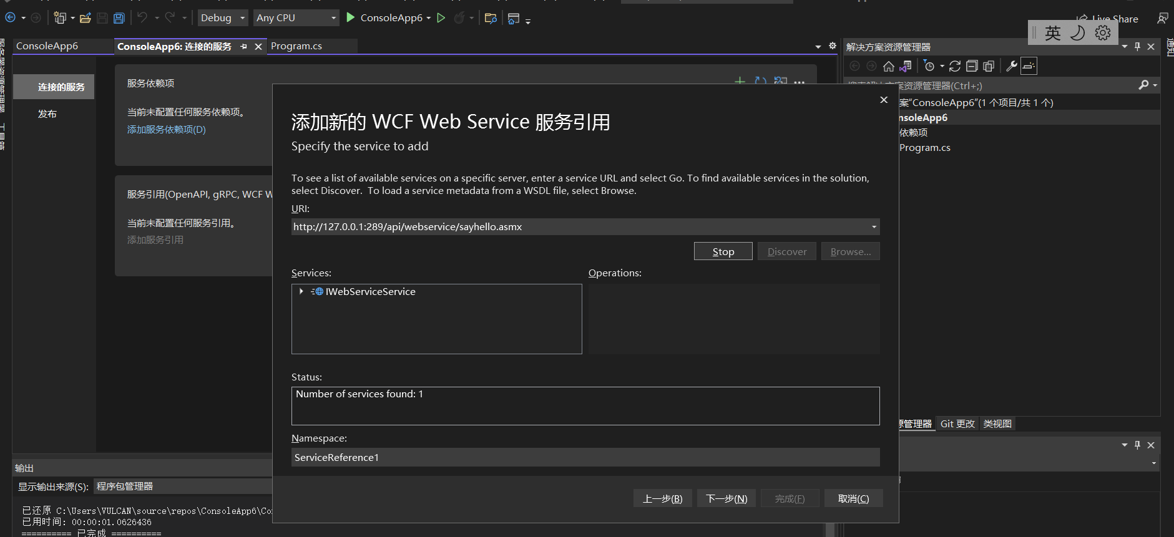Screen dimensions: 1174x537
Task: Expand the IWebServiceService tree node
Action: pos(301,291)
